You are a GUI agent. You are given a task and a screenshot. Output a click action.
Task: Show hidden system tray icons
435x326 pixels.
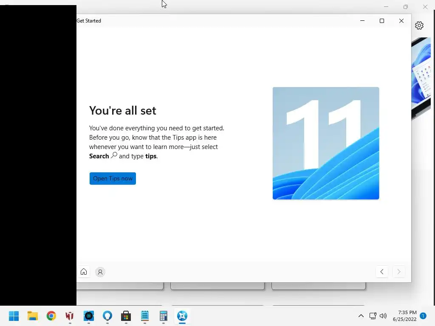pyautogui.click(x=361, y=316)
